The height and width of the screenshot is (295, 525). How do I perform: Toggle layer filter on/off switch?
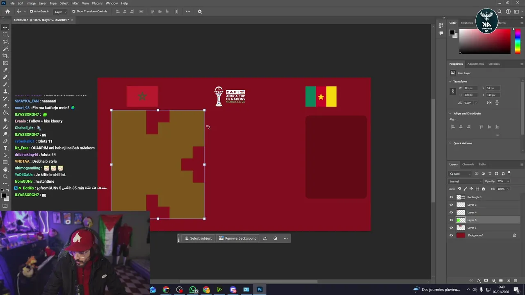click(x=509, y=173)
